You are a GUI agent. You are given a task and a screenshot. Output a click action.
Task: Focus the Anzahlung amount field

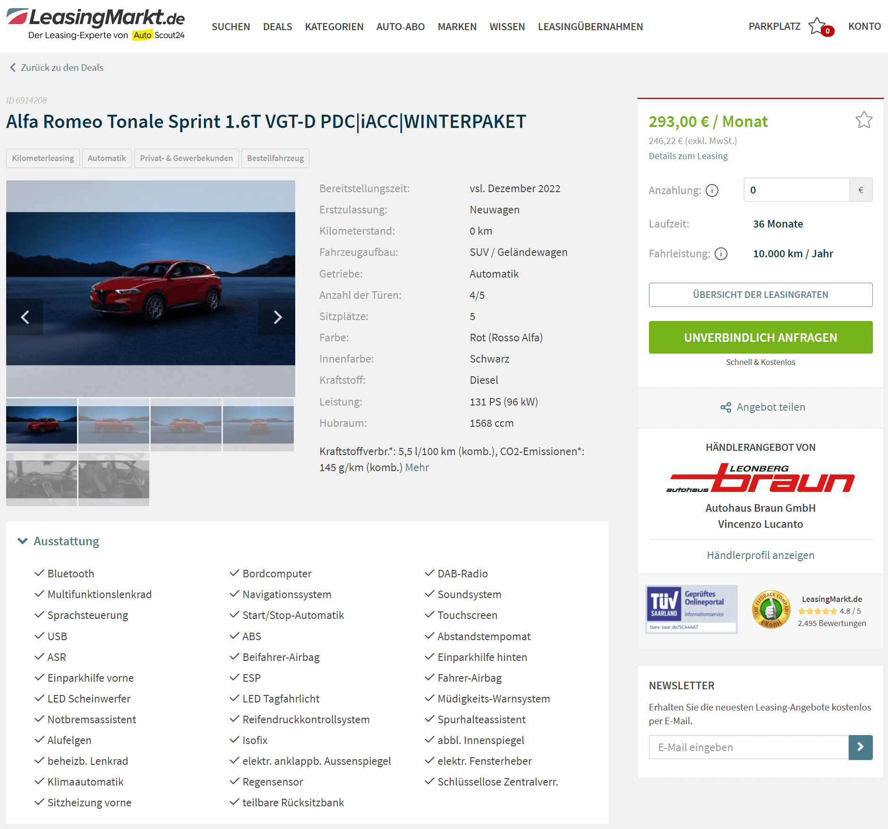797,190
